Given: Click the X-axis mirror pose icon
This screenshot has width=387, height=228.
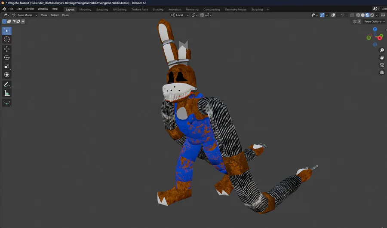Looking at the screenshot, I should (x=355, y=21).
